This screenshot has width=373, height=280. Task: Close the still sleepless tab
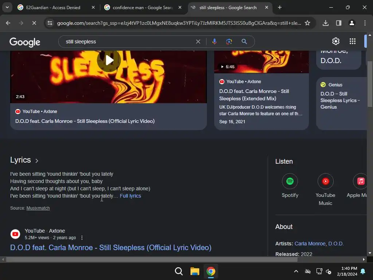267,8
